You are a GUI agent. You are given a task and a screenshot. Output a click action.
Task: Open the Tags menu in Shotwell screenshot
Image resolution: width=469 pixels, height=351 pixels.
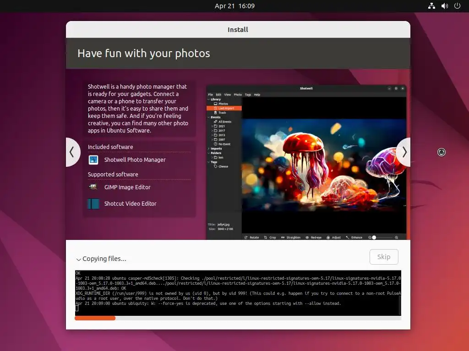coord(248,95)
